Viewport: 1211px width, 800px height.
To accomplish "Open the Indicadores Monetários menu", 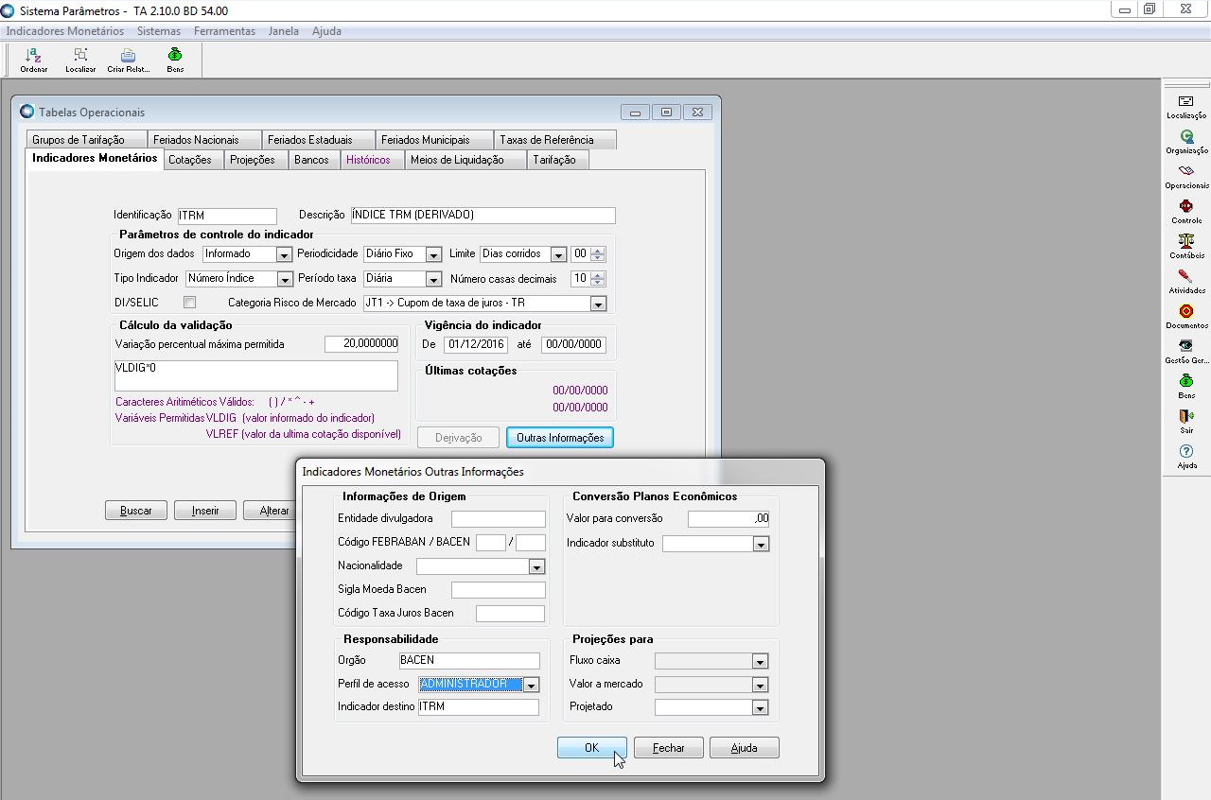I will [64, 31].
